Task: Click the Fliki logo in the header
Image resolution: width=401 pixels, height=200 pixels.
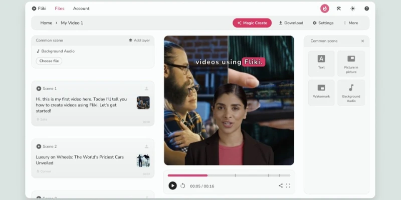Action: tap(39, 8)
